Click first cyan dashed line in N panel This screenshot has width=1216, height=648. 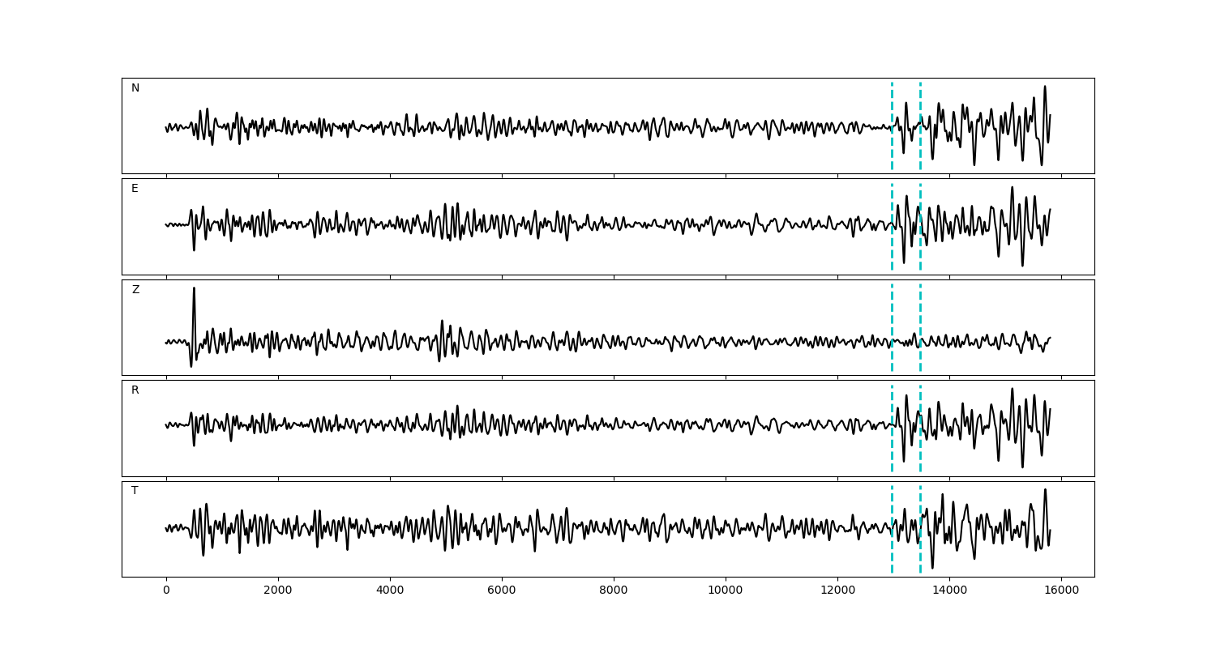pyautogui.click(x=892, y=146)
